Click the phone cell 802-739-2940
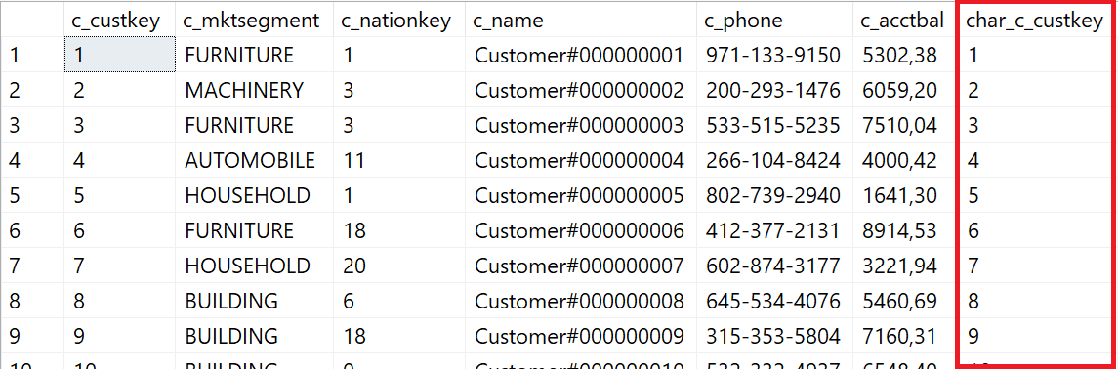 tap(774, 195)
